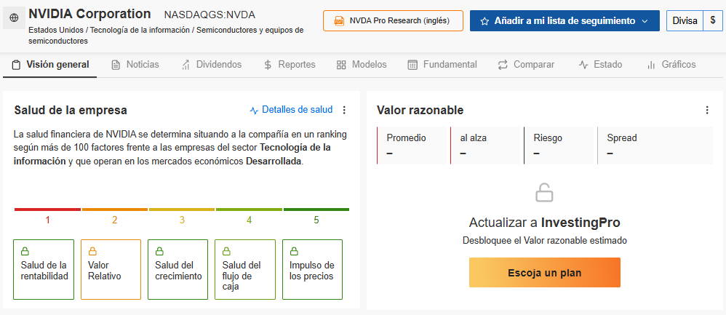Open the Valor razonable three-dot menu
Image resolution: width=726 pixels, height=315 pixels.
(x=706, y=111)
